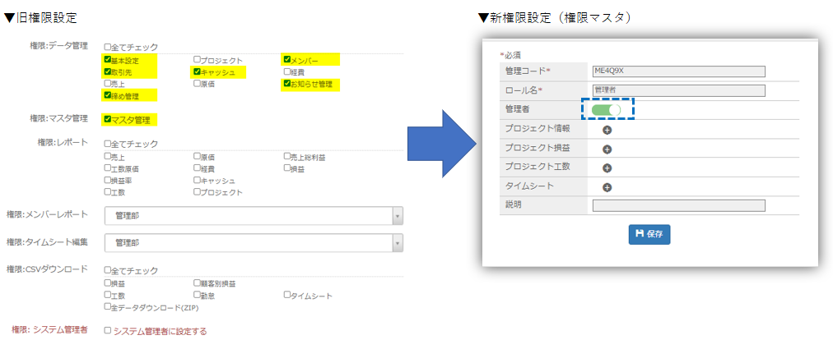Check the 全データダウンロード(ZIP) checkbox
This screenshot has height=340, width=833.
click(108, 306)
